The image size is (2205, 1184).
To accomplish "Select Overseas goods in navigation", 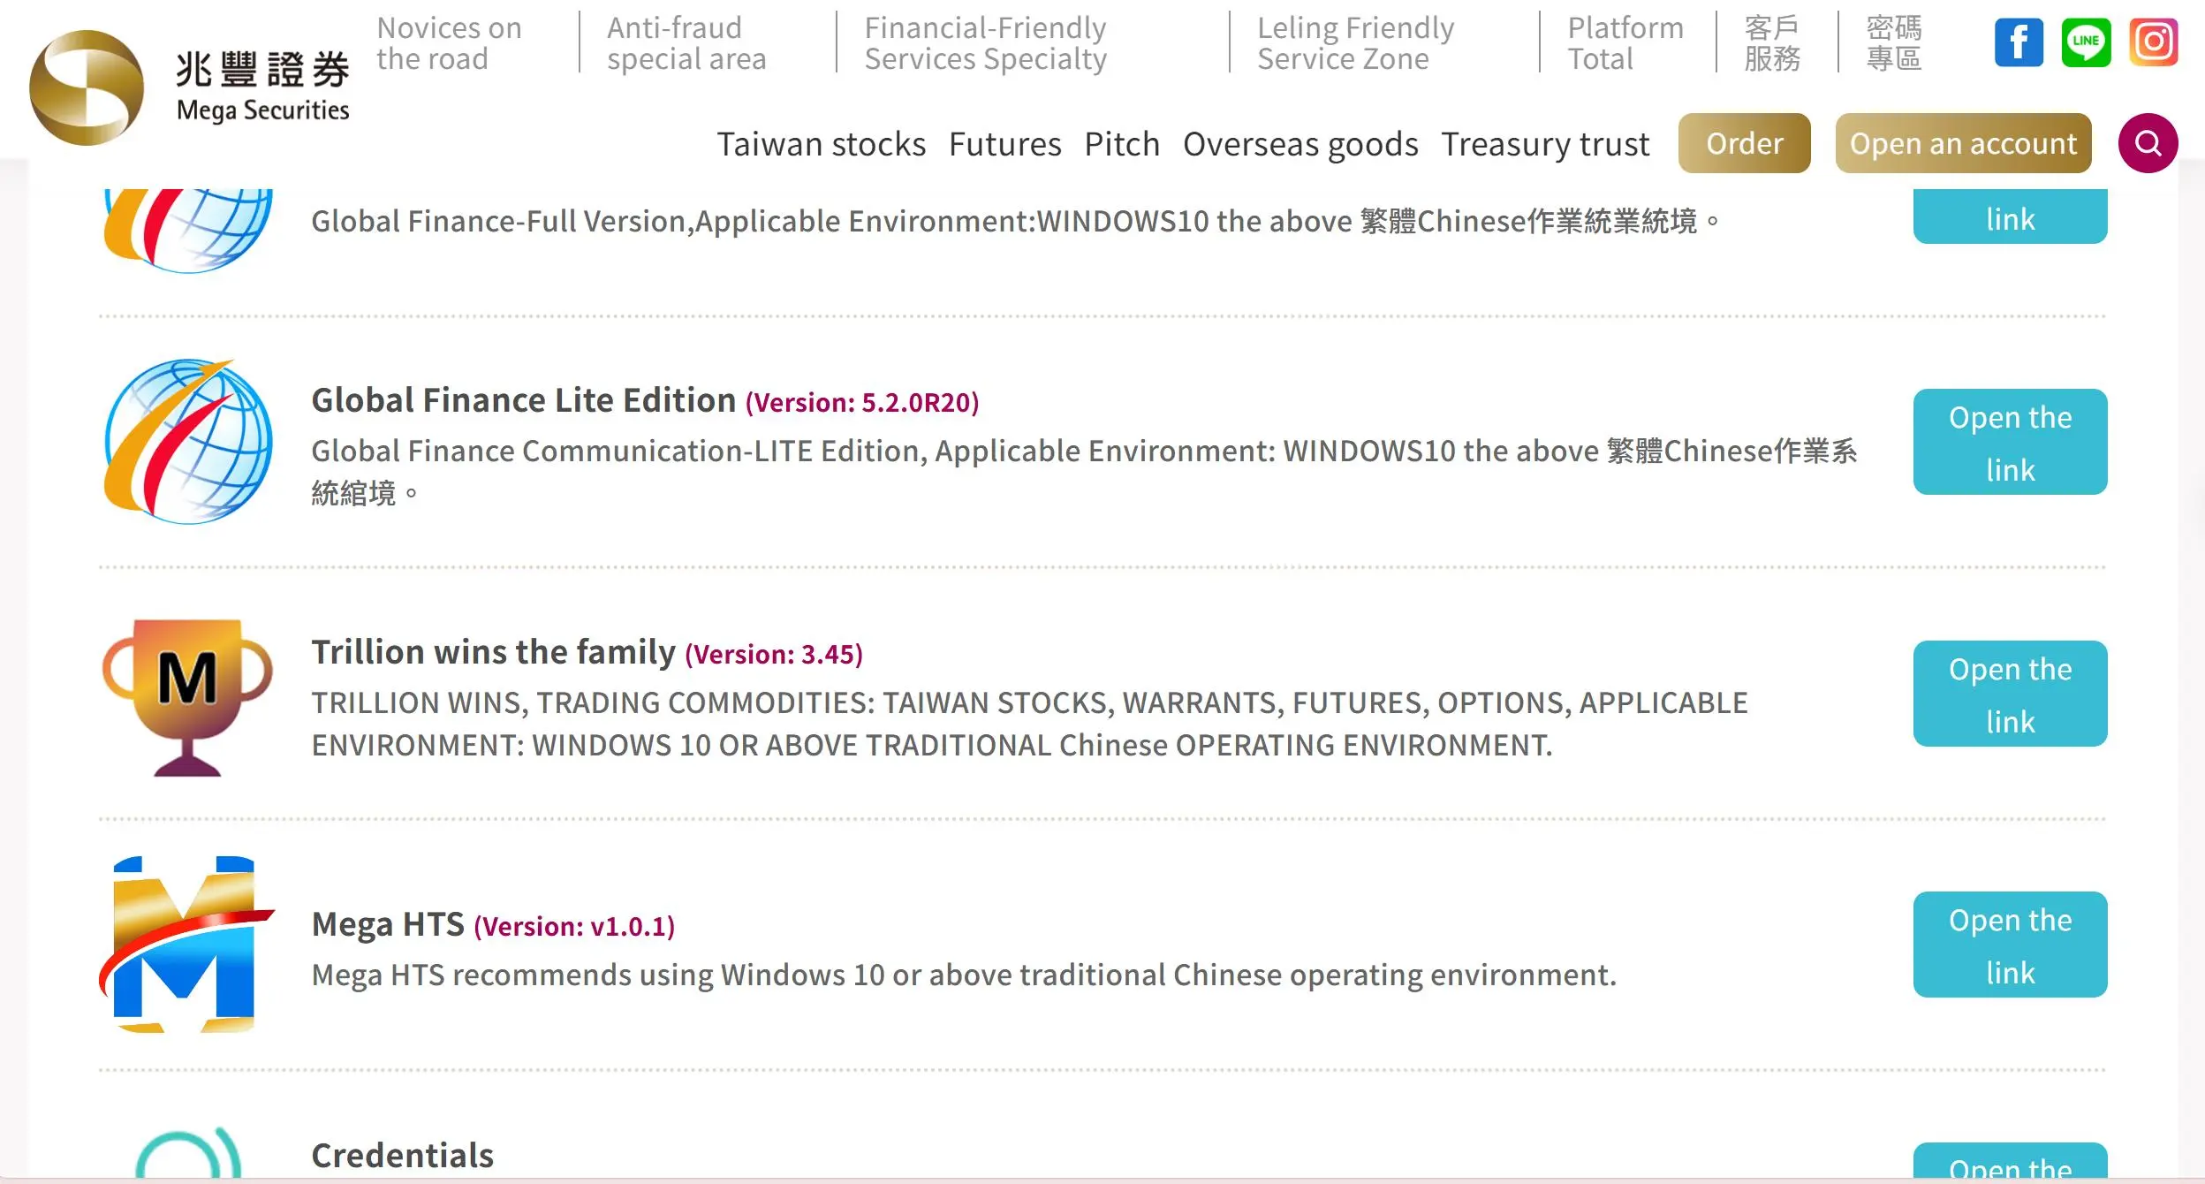I will 1300,144.
